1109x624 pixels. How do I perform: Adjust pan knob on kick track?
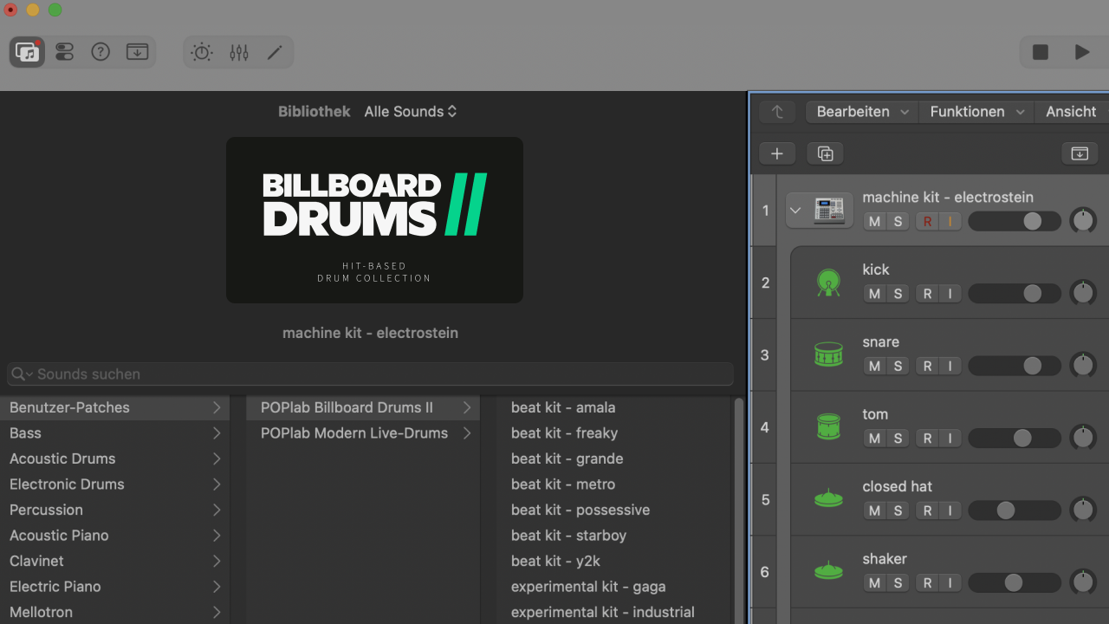click(1083, 293)
